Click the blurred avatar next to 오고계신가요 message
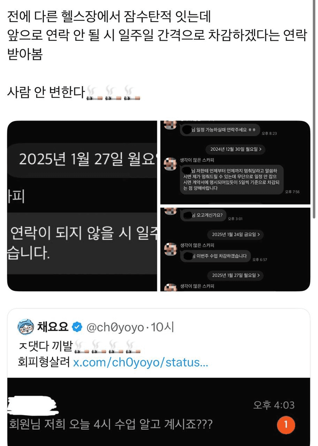The image size is (318, 446). [x=171, y=211]
